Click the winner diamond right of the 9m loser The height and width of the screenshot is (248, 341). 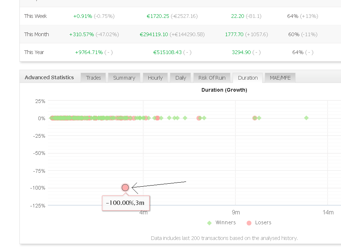click(x=259, y=118)
